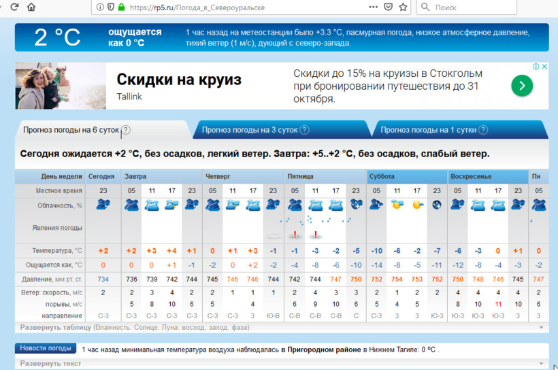Viewport: 558px width, 370px height.
Task: Switch to 'Прогноз погоды на 1 сутки' tab
Action: pos(427,130)
